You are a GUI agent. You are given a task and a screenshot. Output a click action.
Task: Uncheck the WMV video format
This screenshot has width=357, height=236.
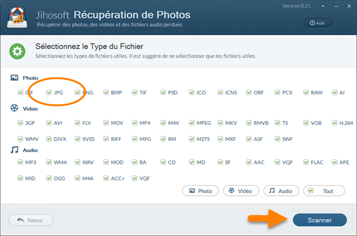[x=21, y=139]
